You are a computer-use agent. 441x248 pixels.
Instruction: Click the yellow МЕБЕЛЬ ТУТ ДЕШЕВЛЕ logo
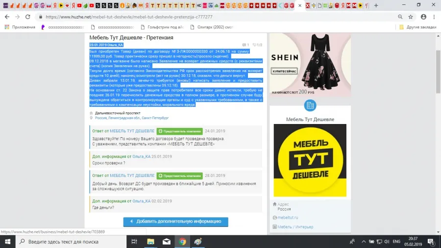[310, 160]
